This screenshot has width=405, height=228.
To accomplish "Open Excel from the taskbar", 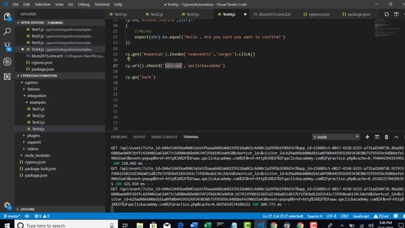I will click(x=208, y=225).
